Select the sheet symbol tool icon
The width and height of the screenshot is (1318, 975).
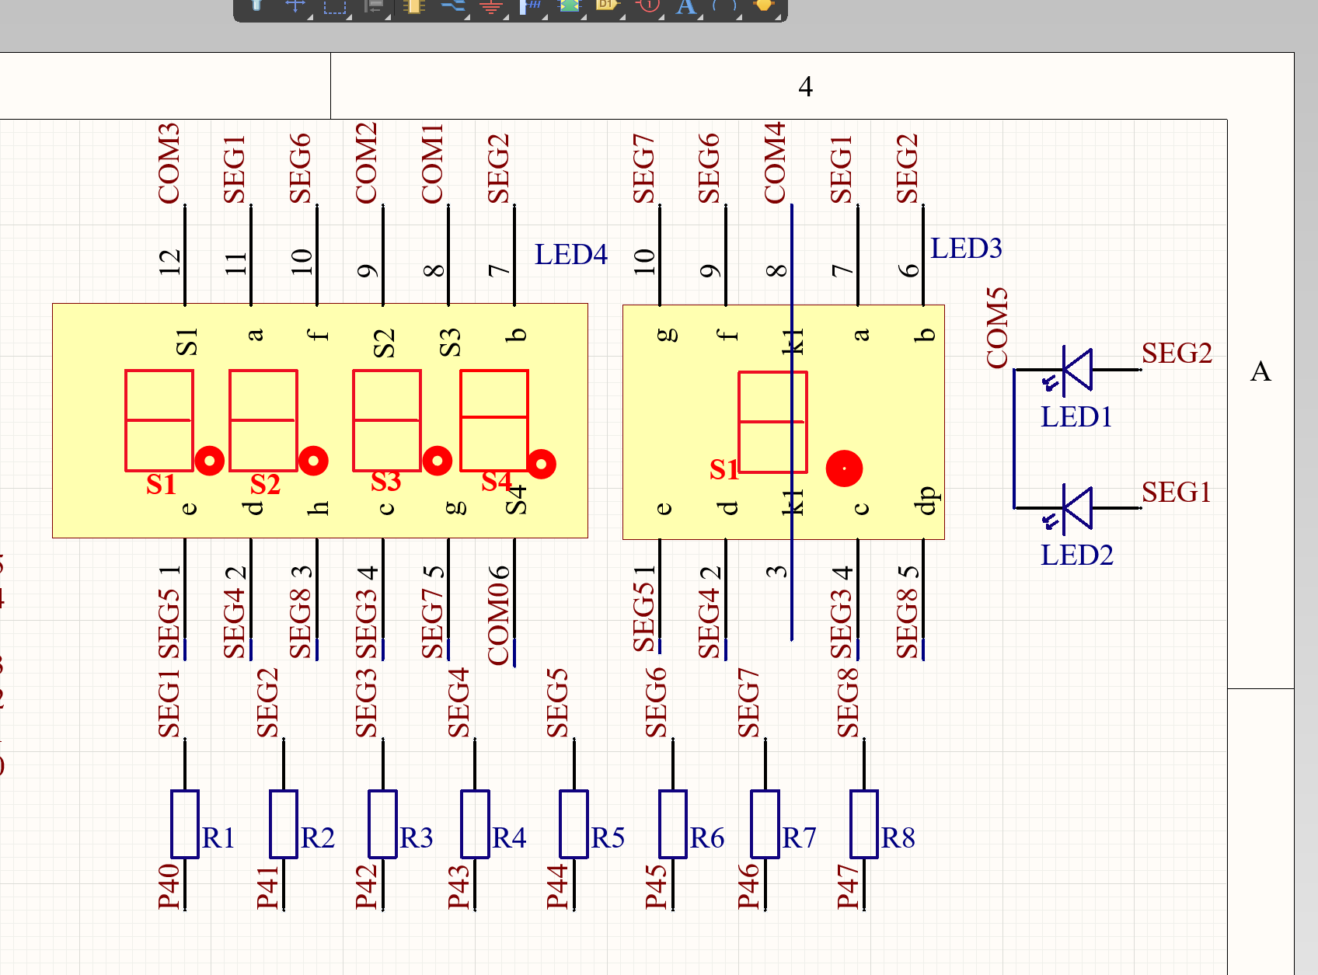(570, 6)
